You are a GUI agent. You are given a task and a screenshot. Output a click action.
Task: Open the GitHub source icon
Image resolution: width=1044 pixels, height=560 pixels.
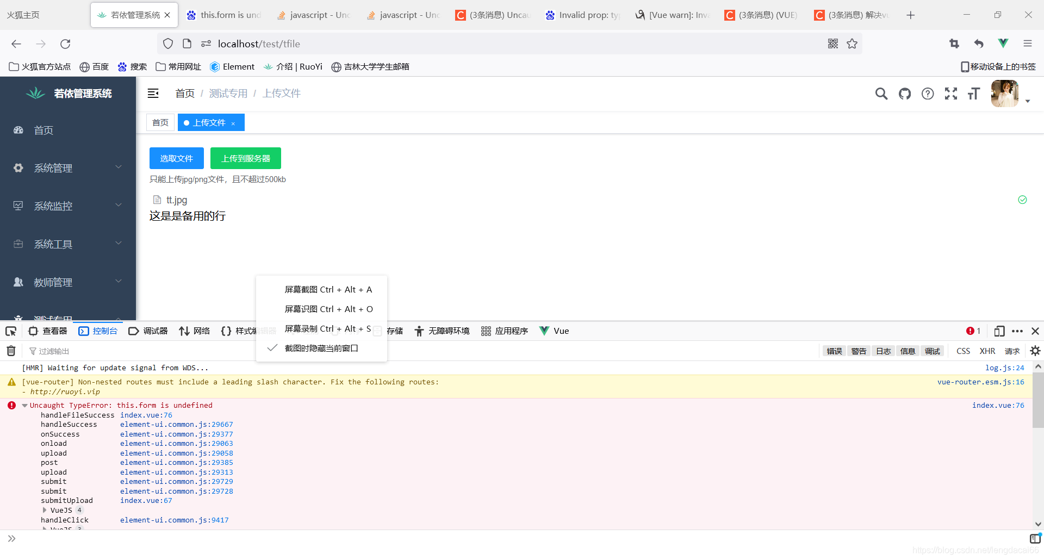pyautogui.click(x=905, y=94)
